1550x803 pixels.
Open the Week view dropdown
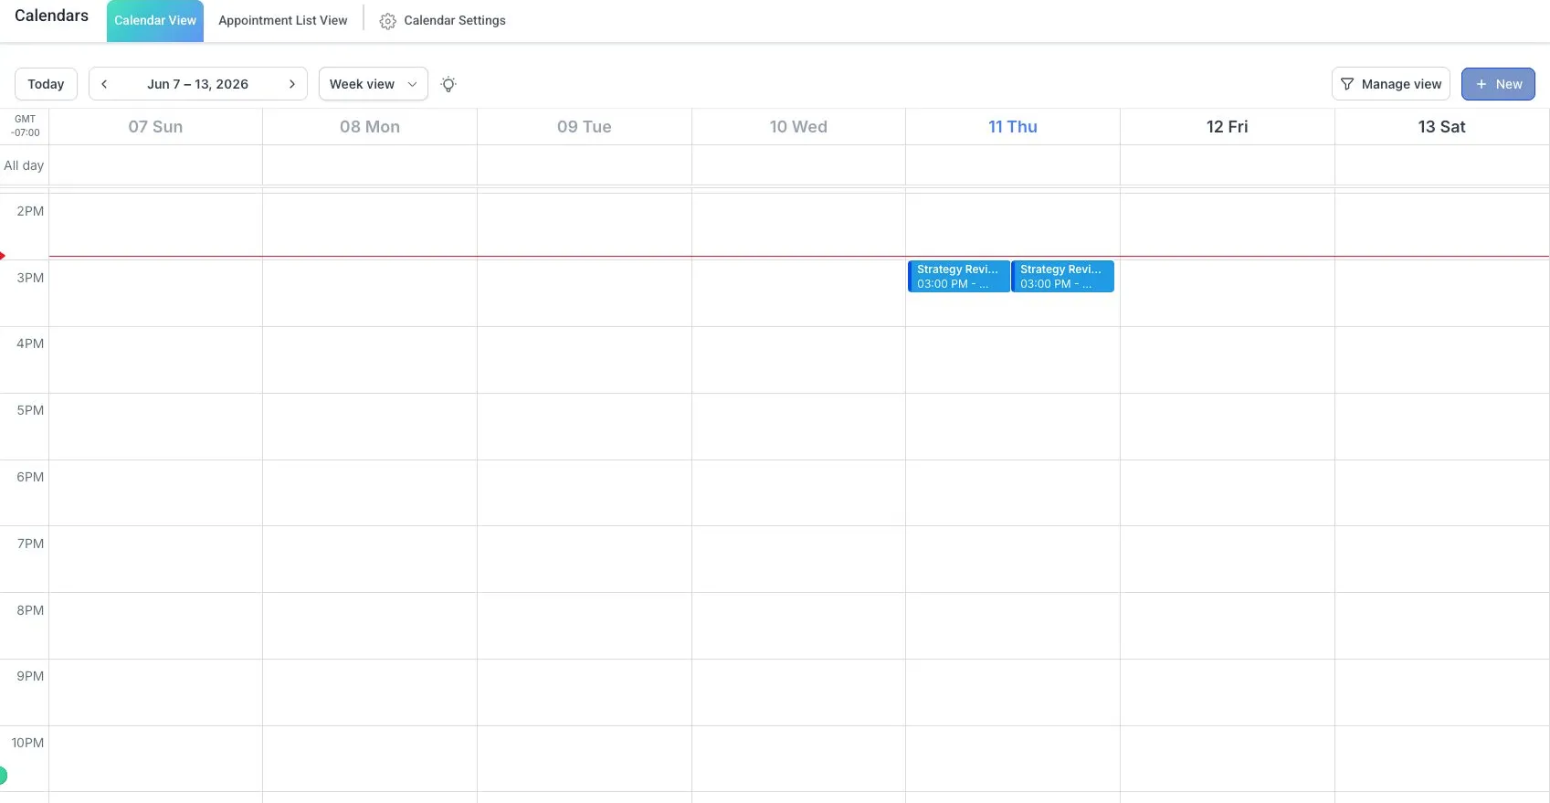374,84
